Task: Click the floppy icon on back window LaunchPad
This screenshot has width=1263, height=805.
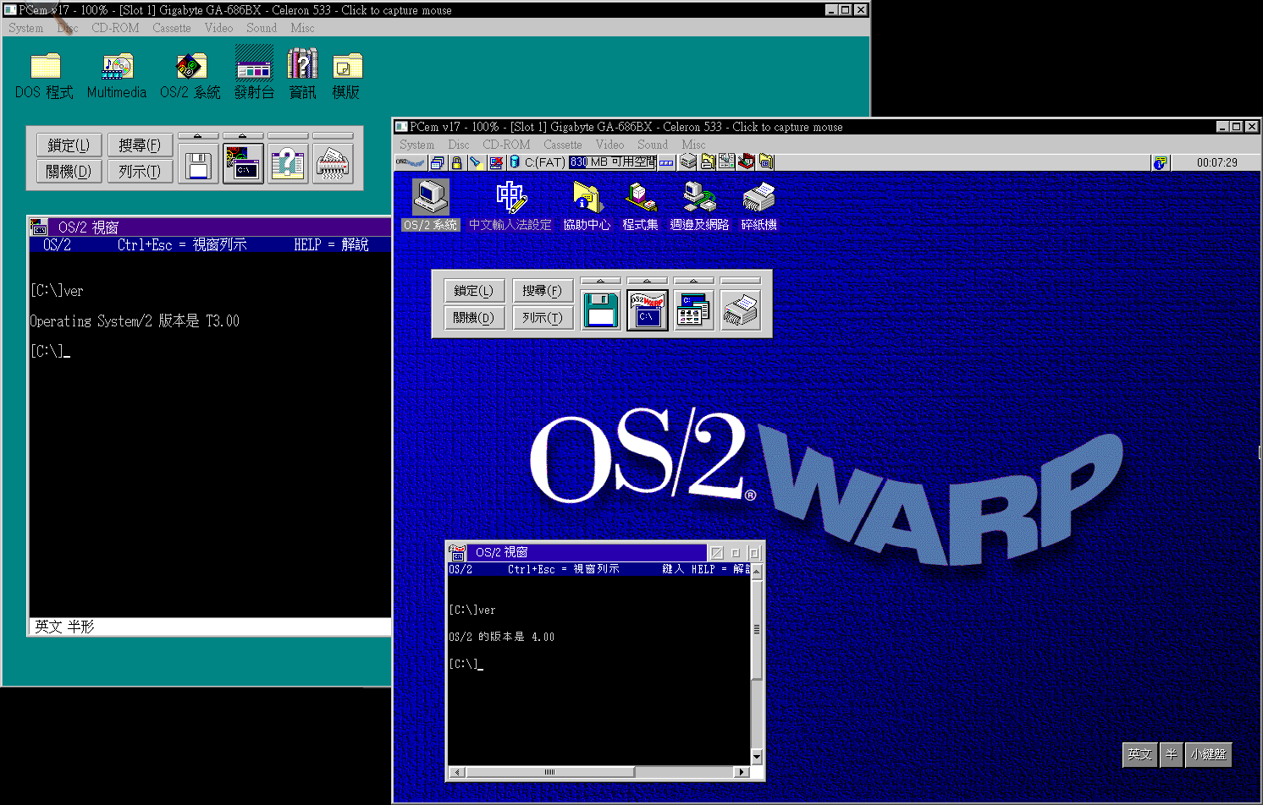Action: pos(198,164)
